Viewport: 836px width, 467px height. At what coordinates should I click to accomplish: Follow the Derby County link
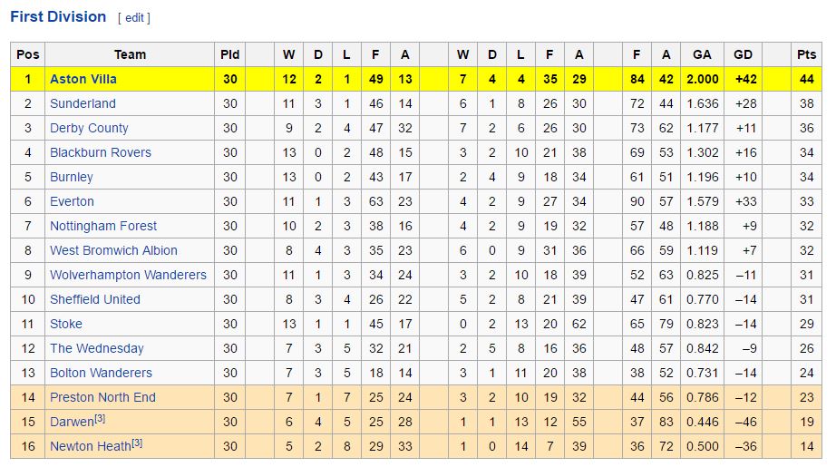89,128
